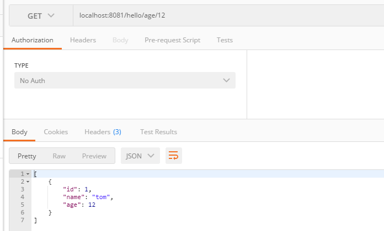Open the Pre-request Script tab
This screenshot has width=384, height=231.
[172, 40]
